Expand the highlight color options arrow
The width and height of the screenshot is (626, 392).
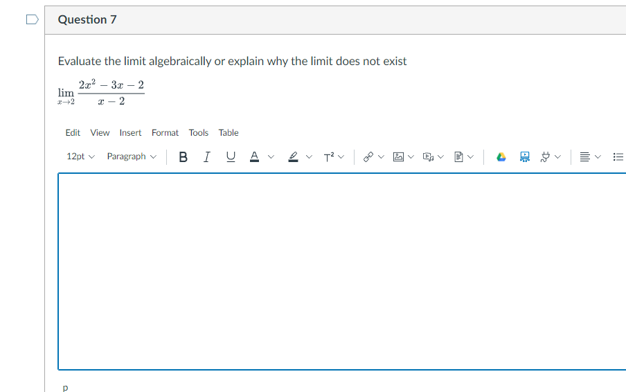[x=309, y=157]
